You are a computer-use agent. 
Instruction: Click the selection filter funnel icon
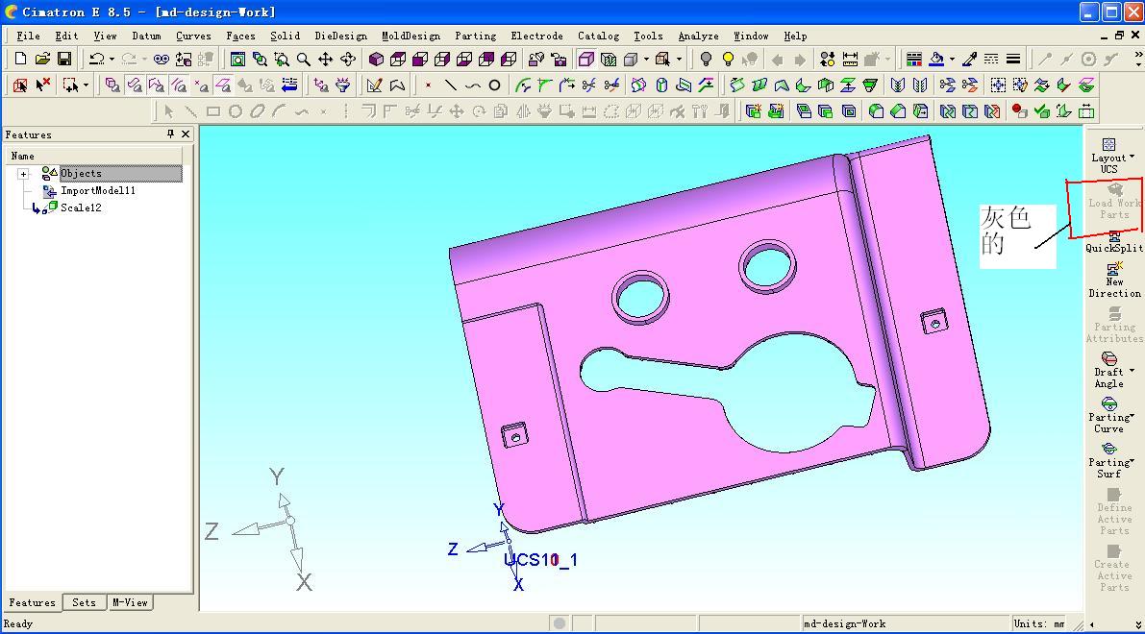point(343,85)
